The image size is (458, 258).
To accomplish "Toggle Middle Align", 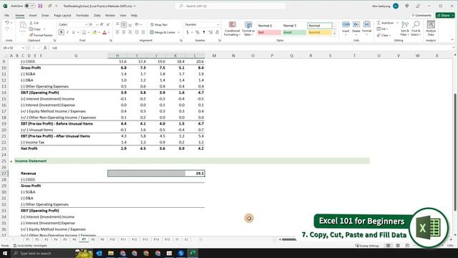I will [x=124, y=24].
